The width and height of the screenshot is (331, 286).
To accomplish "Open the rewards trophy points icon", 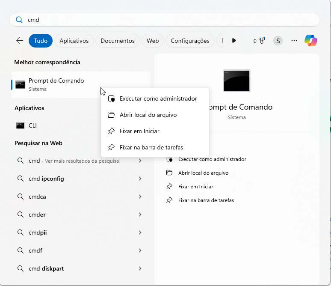I will tap(259, 41).
